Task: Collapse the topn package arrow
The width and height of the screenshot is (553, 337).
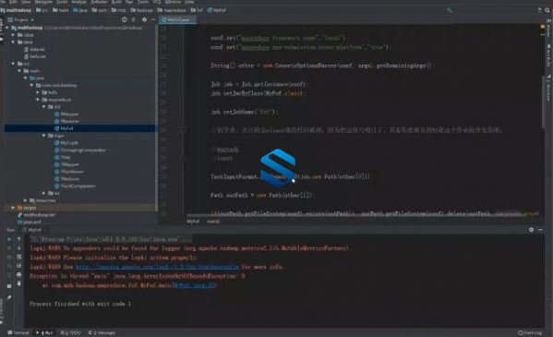Action: point(43,136)
